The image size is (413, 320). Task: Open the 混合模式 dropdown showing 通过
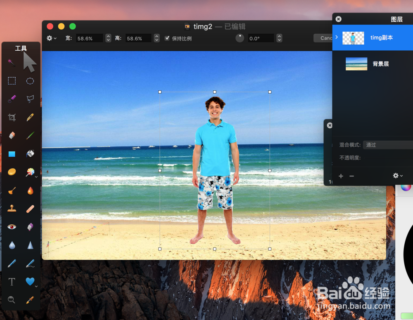pyautogui.click(x=388, y=145)
